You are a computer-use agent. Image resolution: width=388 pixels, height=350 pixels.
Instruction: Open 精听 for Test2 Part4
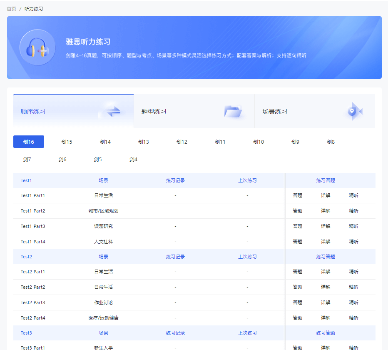(353, 318)
